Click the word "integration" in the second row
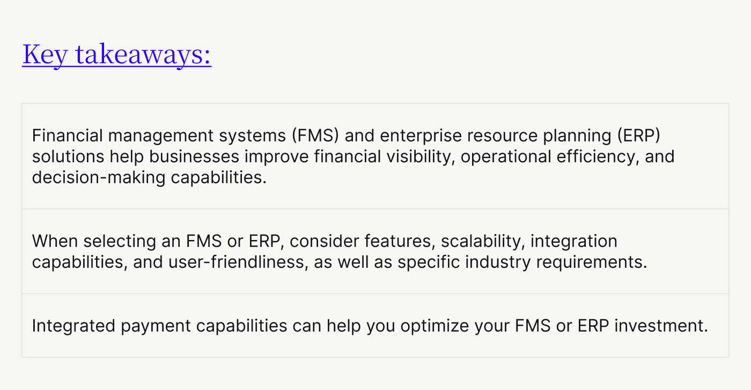 [573, 242]
